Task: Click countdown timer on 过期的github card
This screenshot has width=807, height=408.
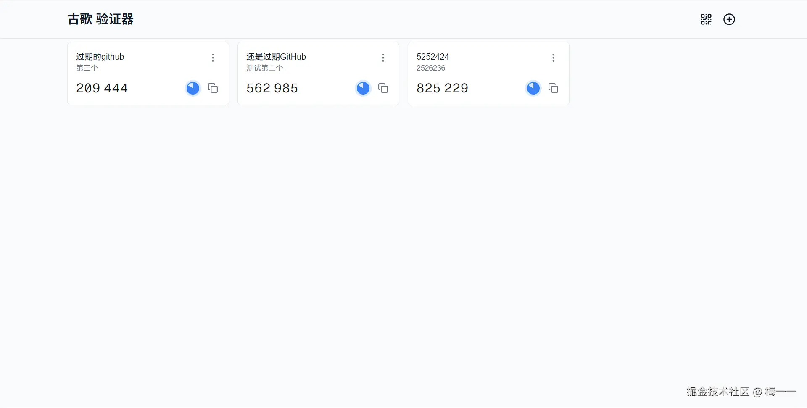Action: tap(193, 88)
